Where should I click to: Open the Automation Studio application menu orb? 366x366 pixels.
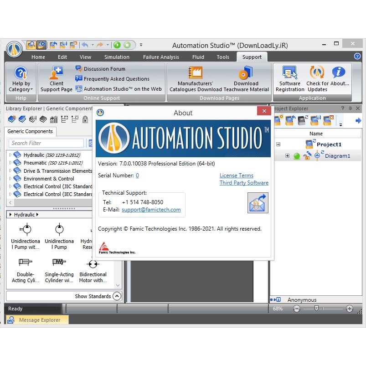[x=14, y=50]
